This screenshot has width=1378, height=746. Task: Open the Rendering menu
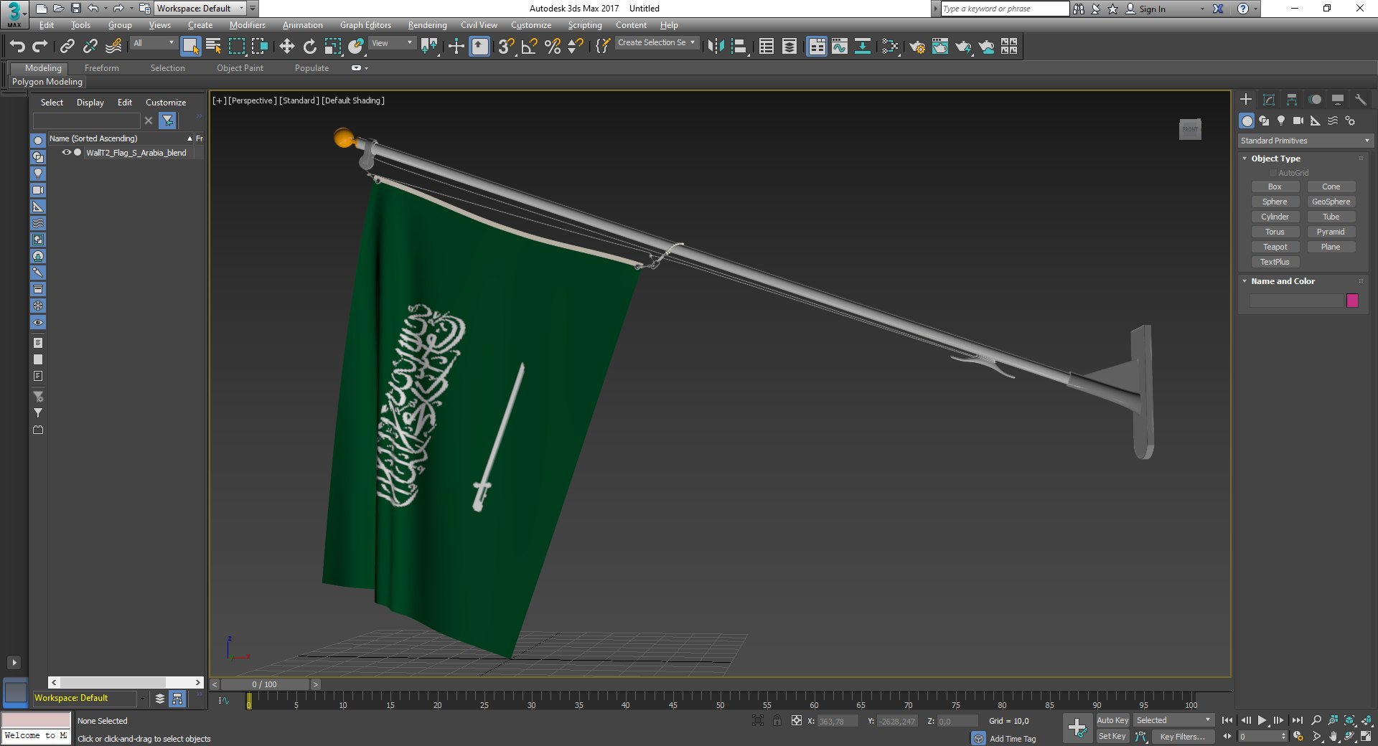pos(427,25)
